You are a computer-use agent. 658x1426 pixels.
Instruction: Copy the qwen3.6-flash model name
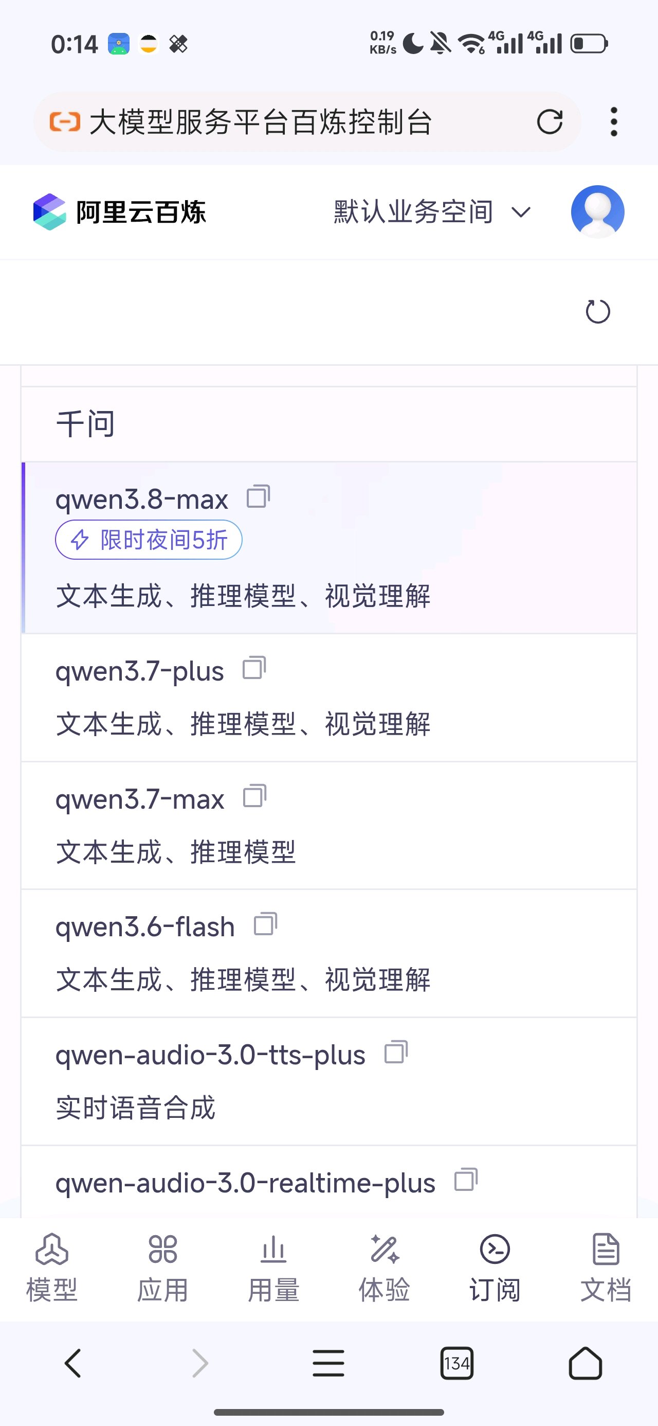(266, 924)
